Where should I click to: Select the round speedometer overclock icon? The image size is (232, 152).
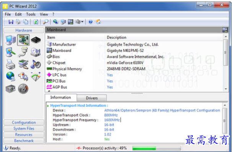coord(23,89)
